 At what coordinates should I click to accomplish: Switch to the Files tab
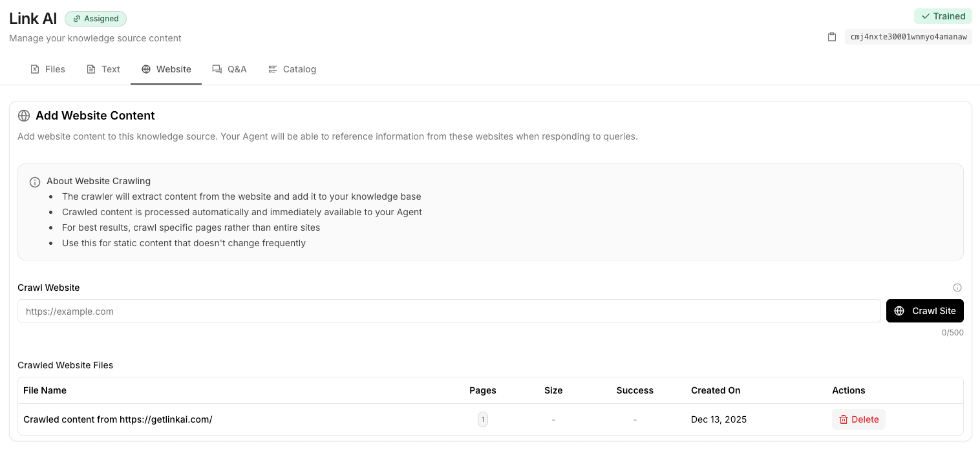pyautogui.click(x=47, y=69)
